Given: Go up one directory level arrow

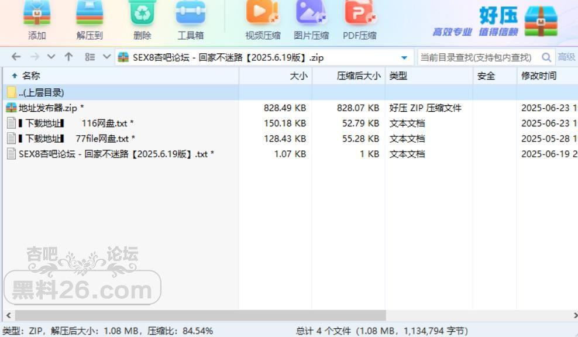Looking at the screenshot, I should tap(68, 57).
